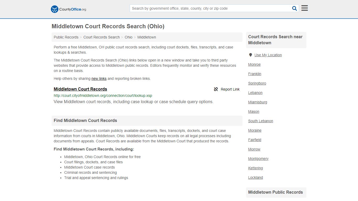Open the Franklin nearby link
This screenshot has width=358, height=201.
pyautogui.click(x=254, y=74)
